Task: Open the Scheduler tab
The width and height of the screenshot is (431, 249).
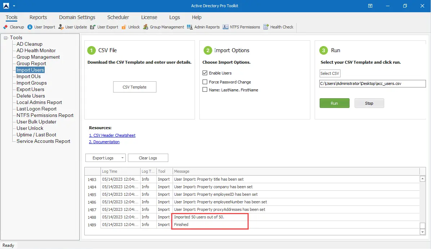Action: pyautogui.click(x=118, y=17)
